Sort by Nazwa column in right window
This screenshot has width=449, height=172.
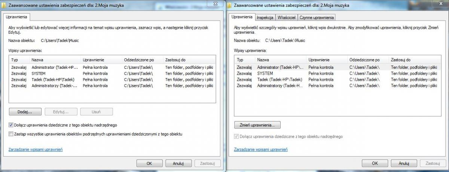[x=281, y=60]
